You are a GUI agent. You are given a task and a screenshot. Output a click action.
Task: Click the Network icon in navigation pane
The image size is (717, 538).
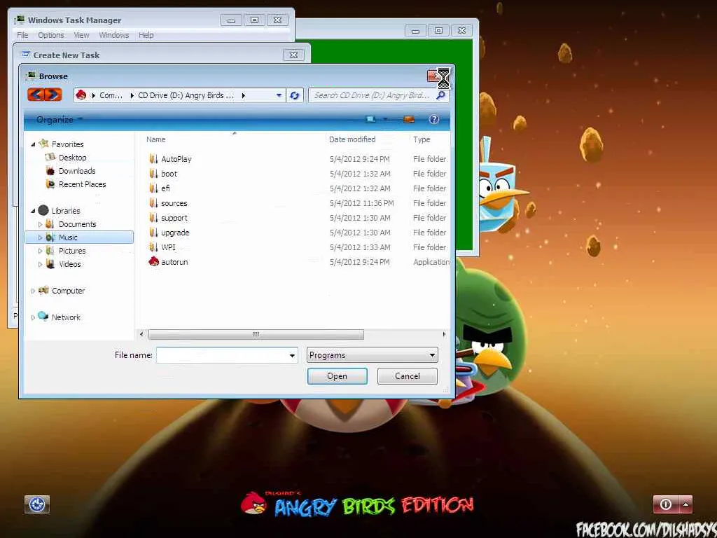click(43, 316)
